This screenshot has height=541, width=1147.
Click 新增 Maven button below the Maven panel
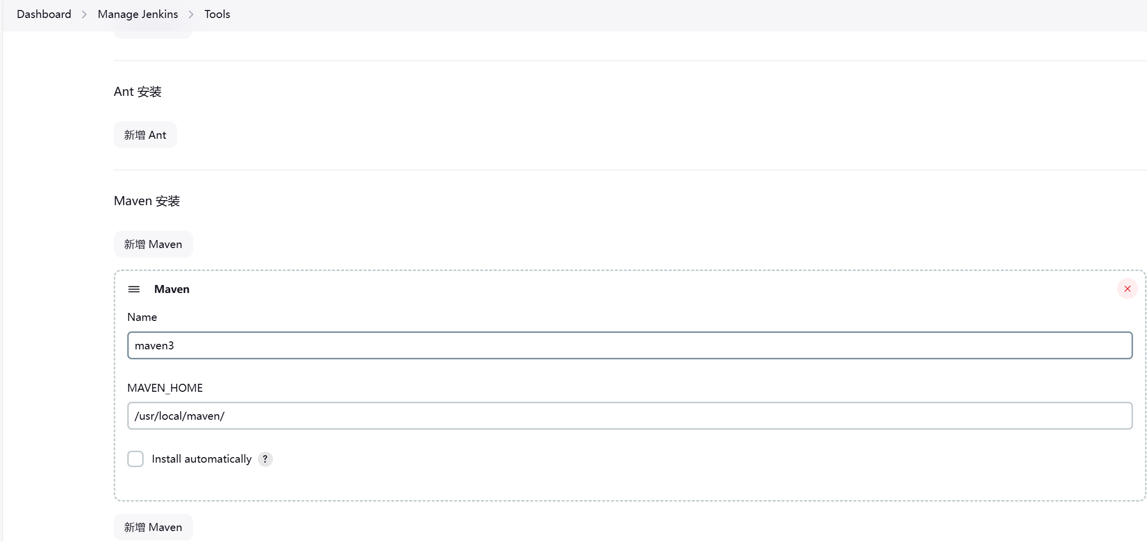153,528
